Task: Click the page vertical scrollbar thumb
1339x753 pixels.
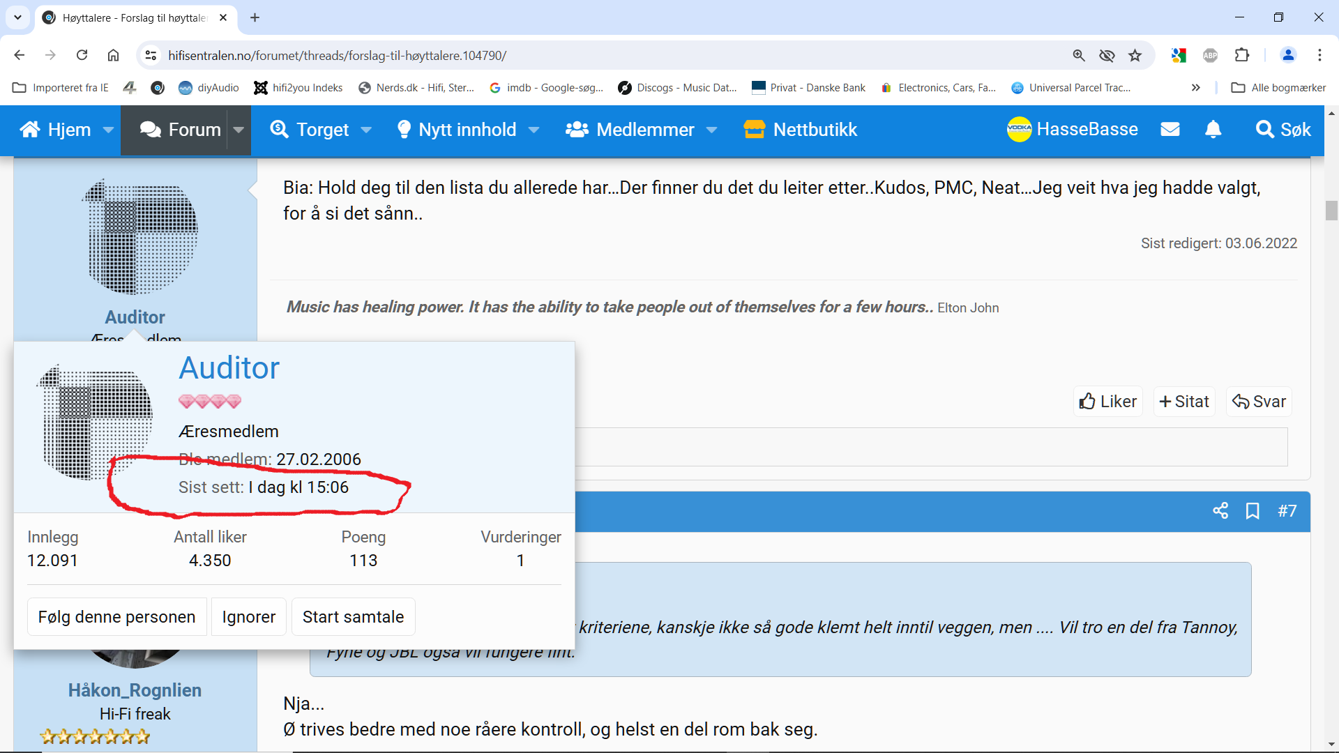Action: (x=1331, y=211)
